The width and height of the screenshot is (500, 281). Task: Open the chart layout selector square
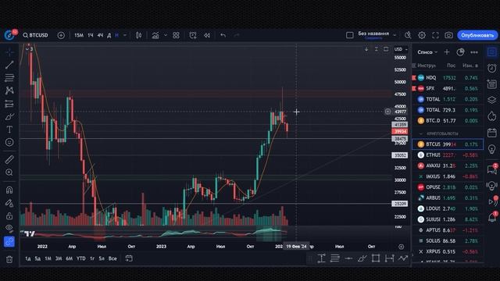350,35
